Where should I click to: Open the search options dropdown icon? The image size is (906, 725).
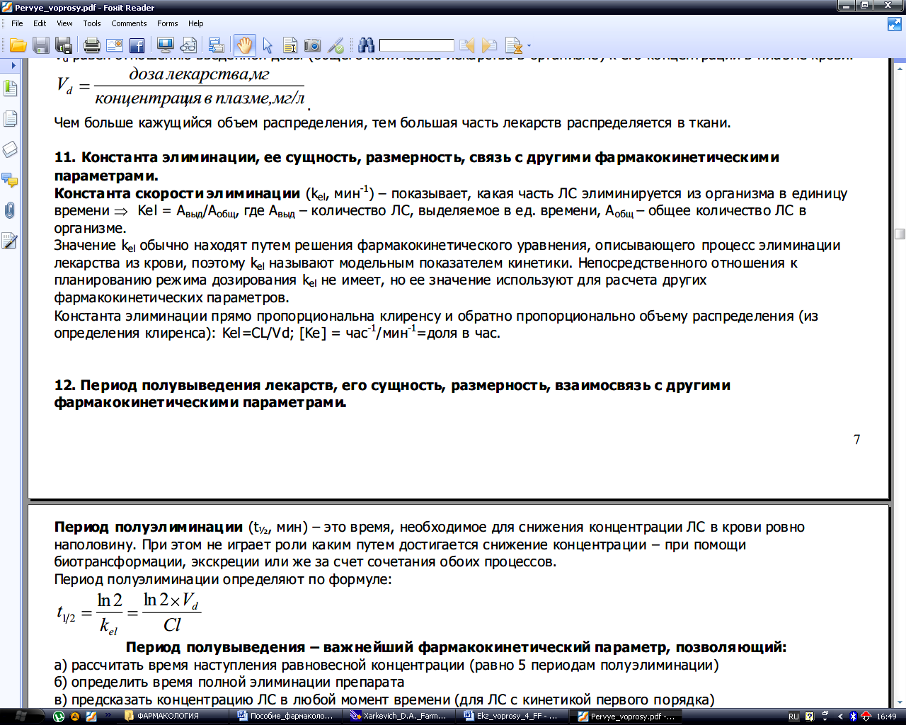click(x=517, y=46)
